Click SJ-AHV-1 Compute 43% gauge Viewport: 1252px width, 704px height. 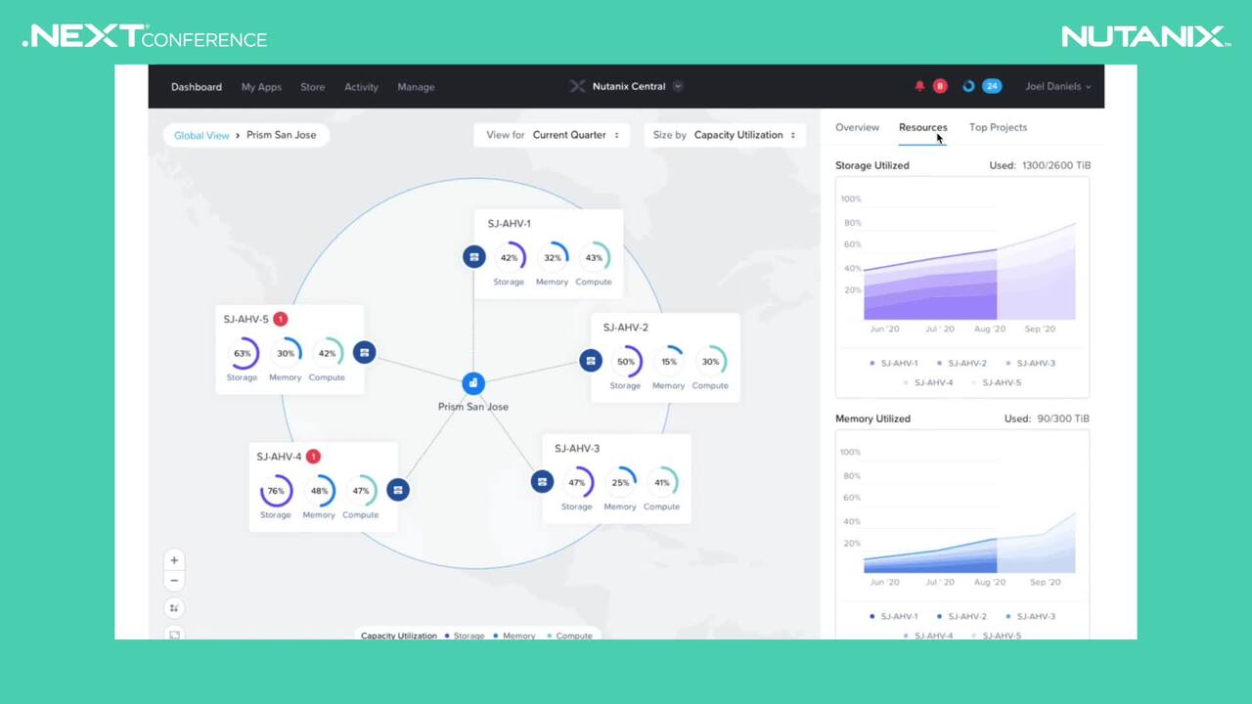pos(594,258)
